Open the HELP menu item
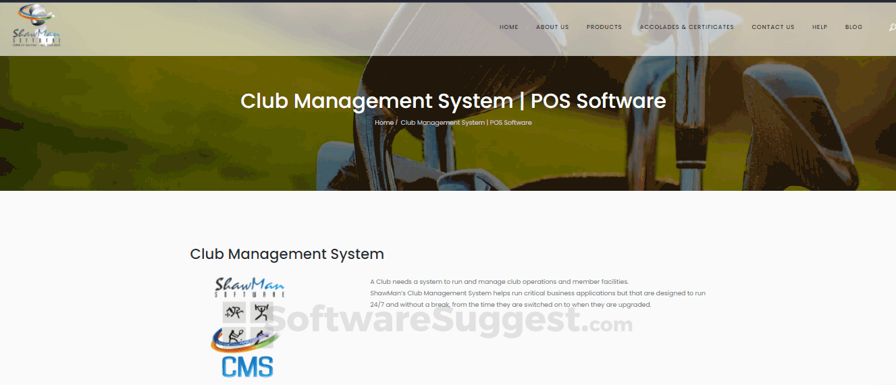The width and height of the screenshot is (896, 385). [820, 27]
